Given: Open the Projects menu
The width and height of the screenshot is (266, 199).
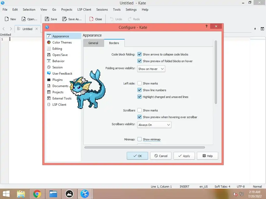Looking at the screenshot, I should coord(67,10).
